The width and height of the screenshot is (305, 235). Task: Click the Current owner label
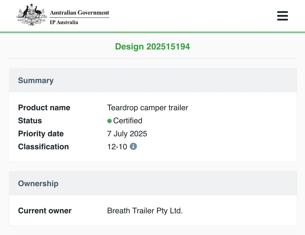click(x=45, y=211)
